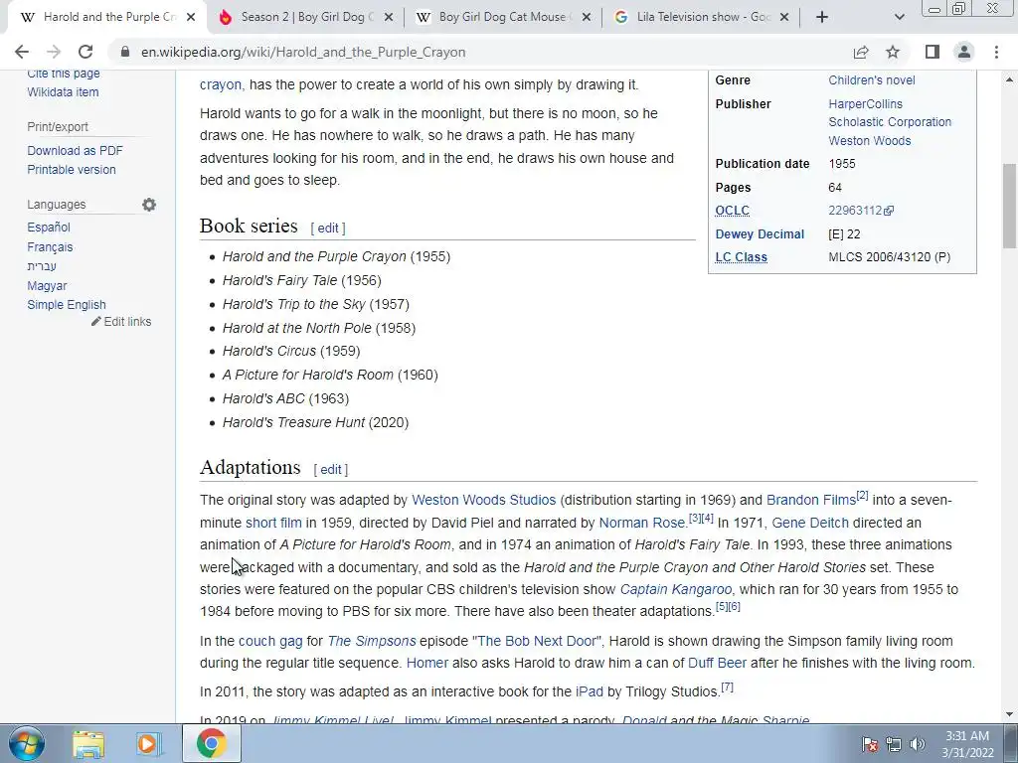Image resolution: width=1018 pixels, height=763 pixels.
Task: Open the Duff Beer link
Action: point(717,663)
